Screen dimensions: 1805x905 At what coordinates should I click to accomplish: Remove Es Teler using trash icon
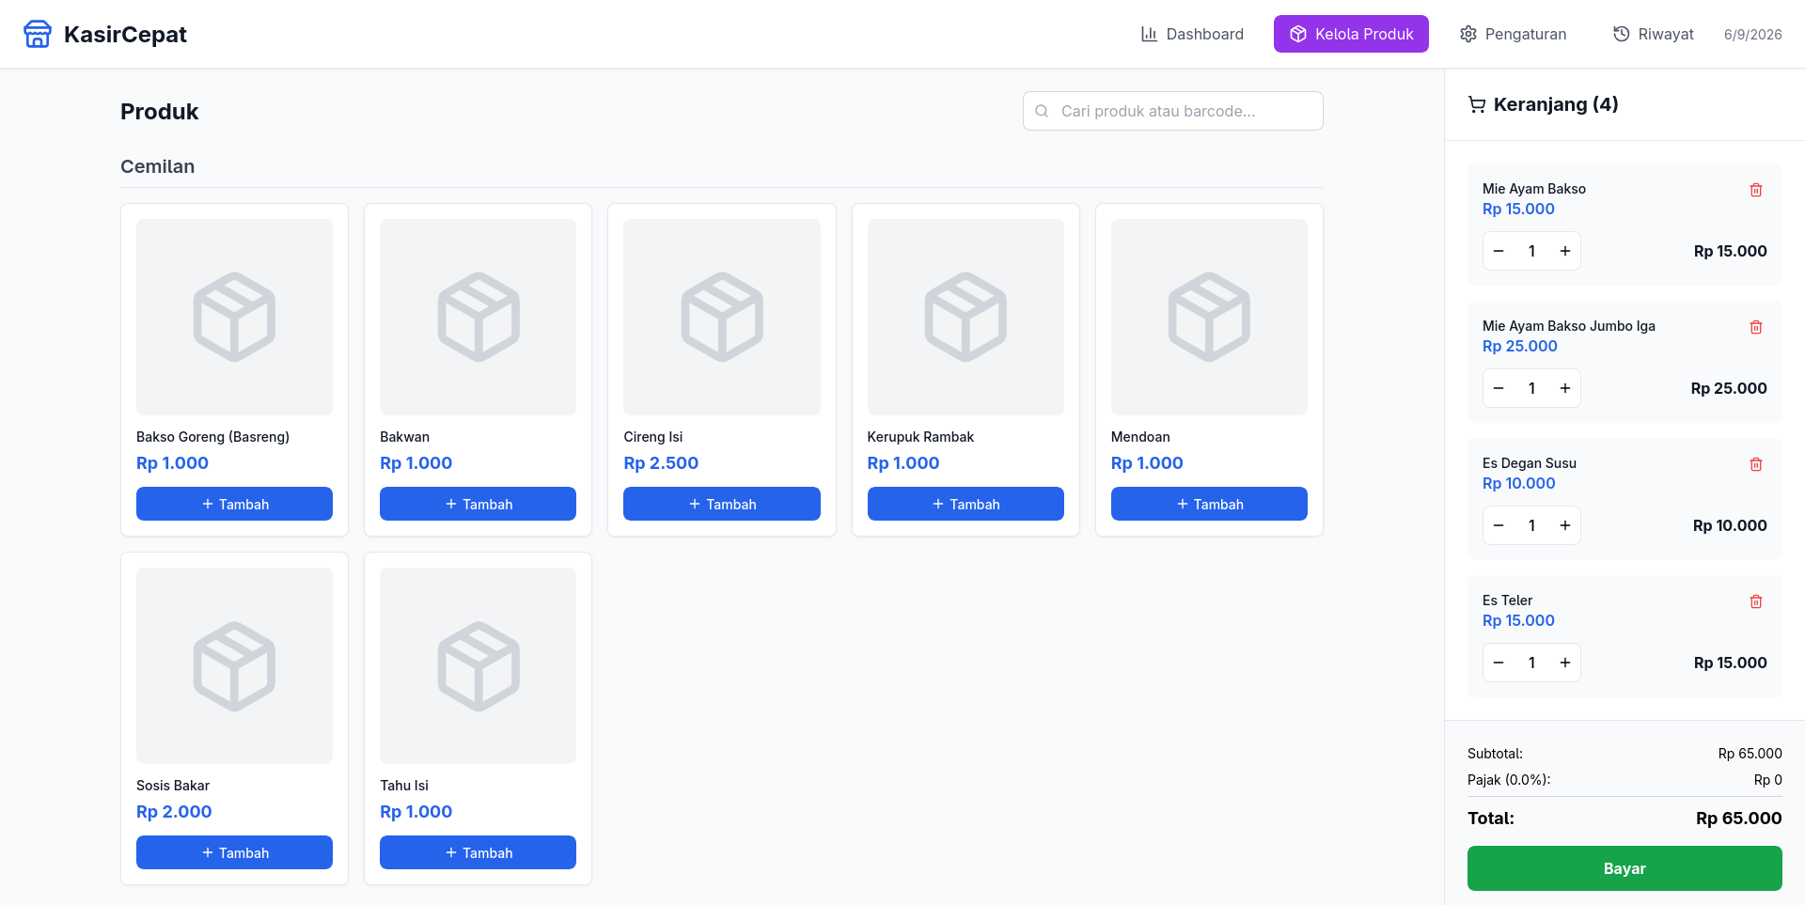pyautogui.click(x=1755, y=601)
